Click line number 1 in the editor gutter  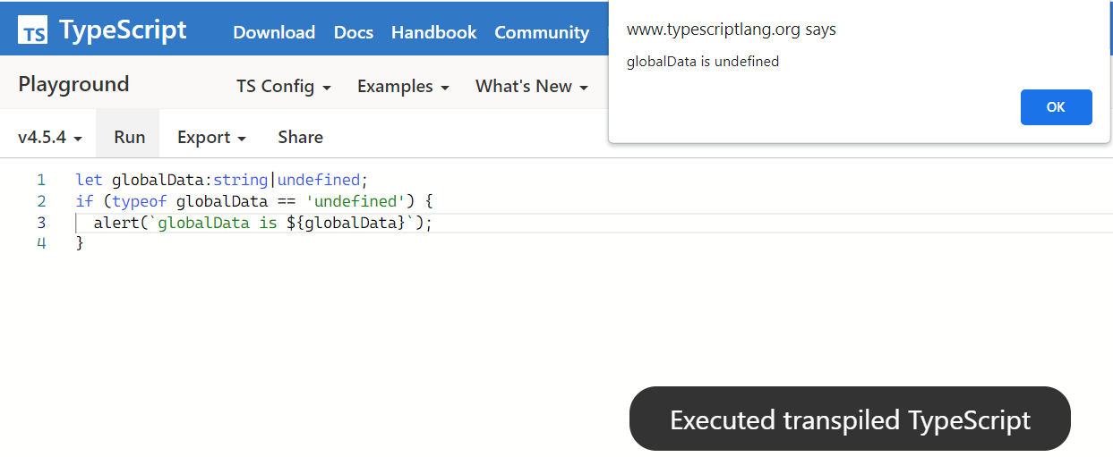pyautogui.click(x=41, y=180)
